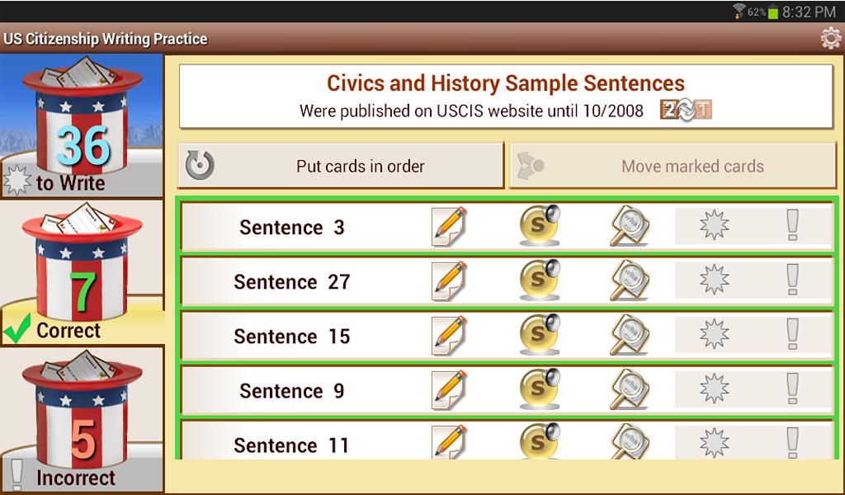Image resolution: width=845 pixels, height=495 pixels.
Task: Toggle the star mark on Sentence 15
Action: tap(714, 334)
